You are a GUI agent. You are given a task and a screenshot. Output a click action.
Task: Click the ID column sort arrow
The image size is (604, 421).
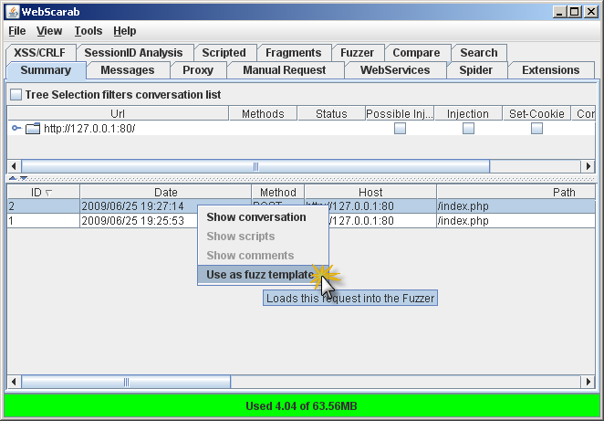(x=48, y=193)
